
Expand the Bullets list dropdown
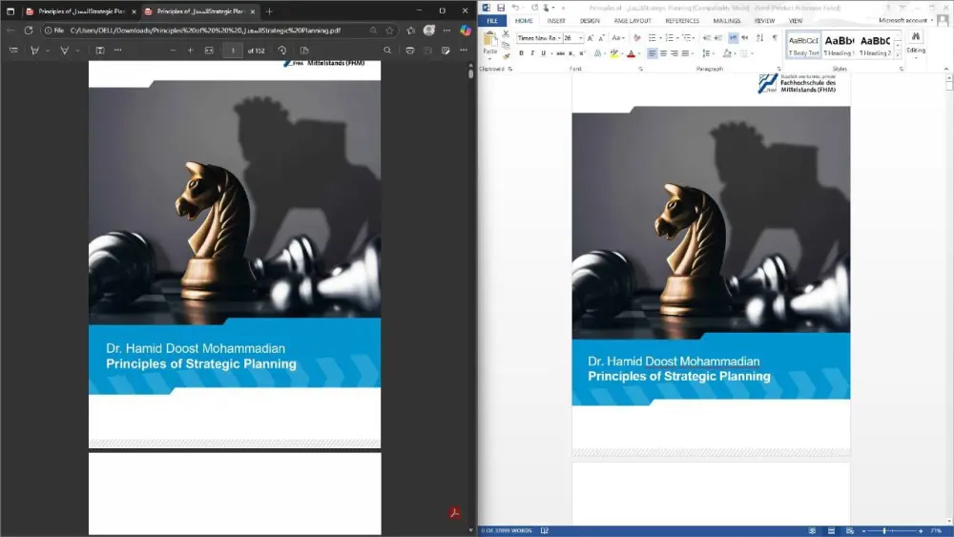tap(661, 38)
